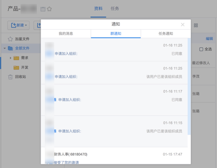Click the trash can icon of 回收站
The image size is (217, 168).
[x=10, y=77]
